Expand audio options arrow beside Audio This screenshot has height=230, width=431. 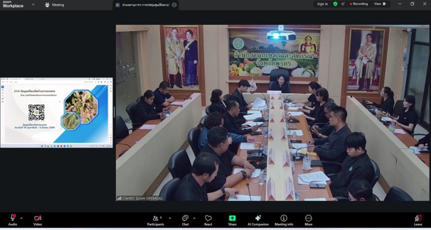coord(22,218)
